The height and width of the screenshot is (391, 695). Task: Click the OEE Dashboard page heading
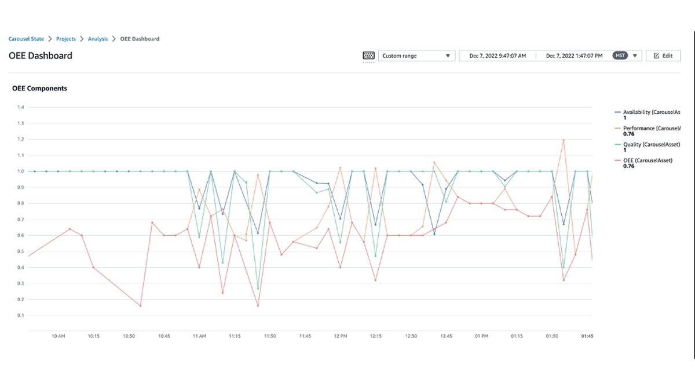41,56
